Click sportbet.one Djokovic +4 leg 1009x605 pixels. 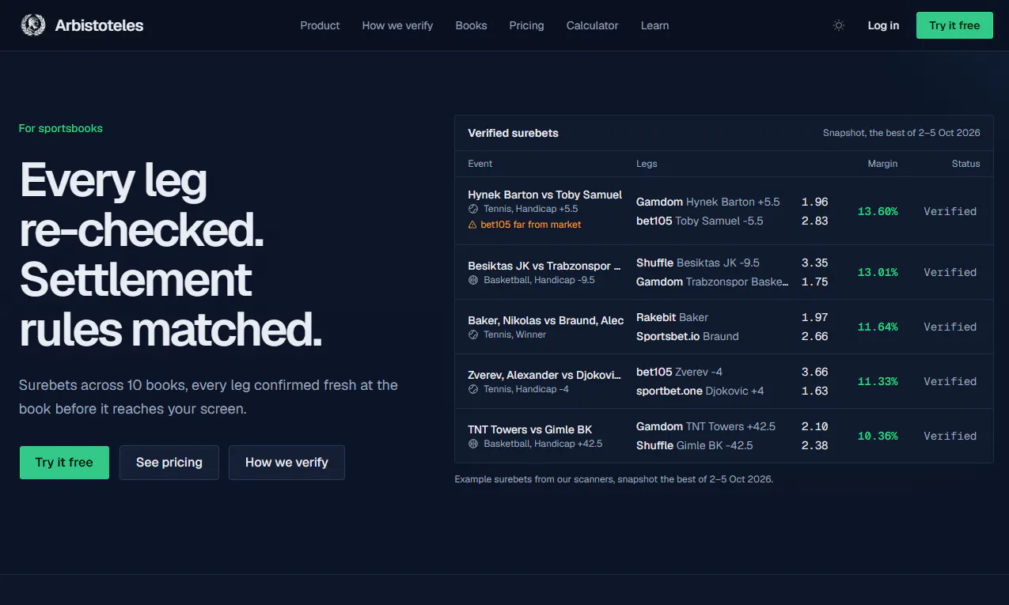point(700,391)
